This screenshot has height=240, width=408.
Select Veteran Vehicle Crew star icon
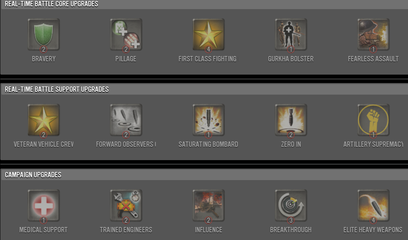(x=44, y=120)
